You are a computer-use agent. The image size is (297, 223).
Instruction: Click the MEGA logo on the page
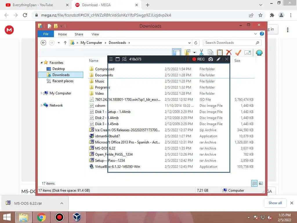9,30
